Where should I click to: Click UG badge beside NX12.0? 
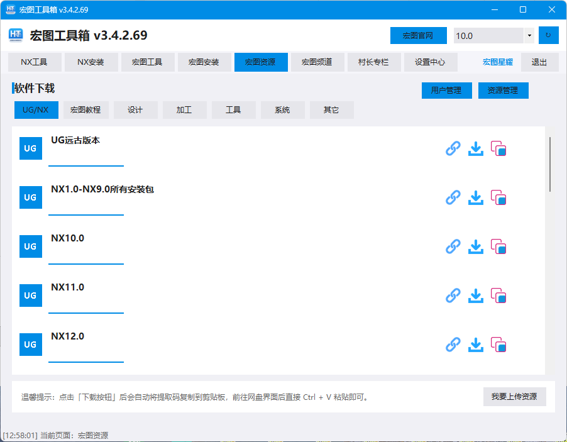[31, 345]
